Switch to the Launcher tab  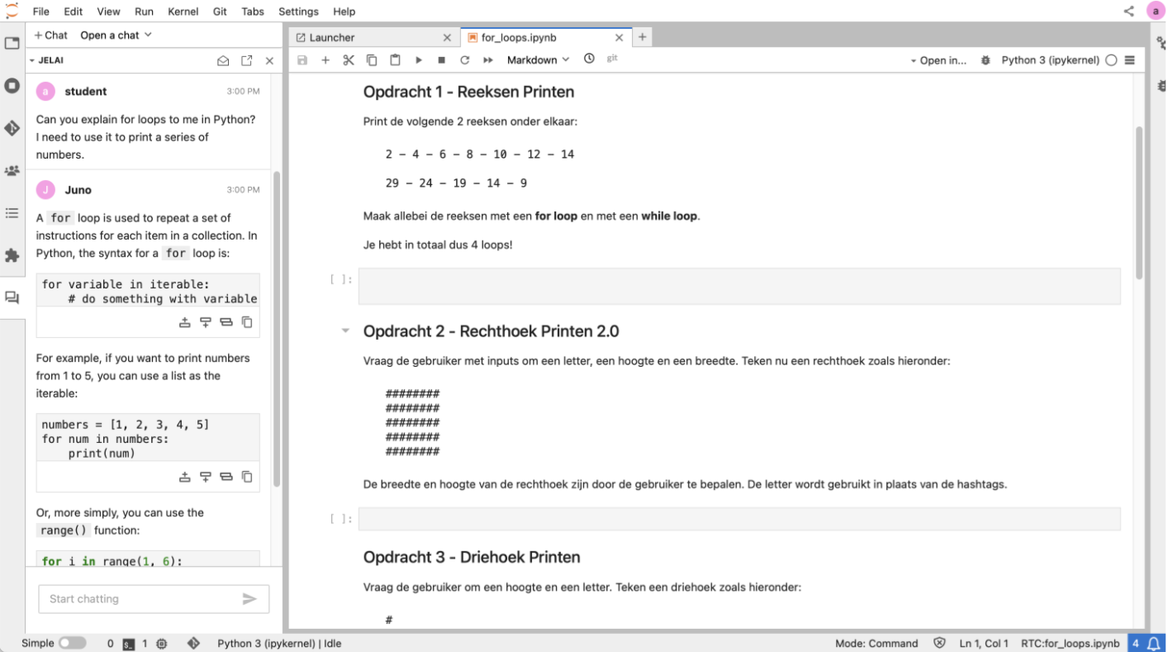tap(374, 37)
